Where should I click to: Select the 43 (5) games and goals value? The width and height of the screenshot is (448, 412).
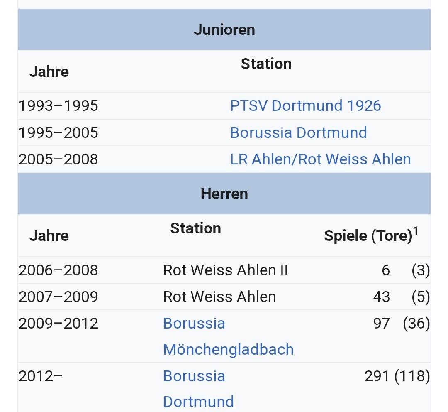click(401, 297)
